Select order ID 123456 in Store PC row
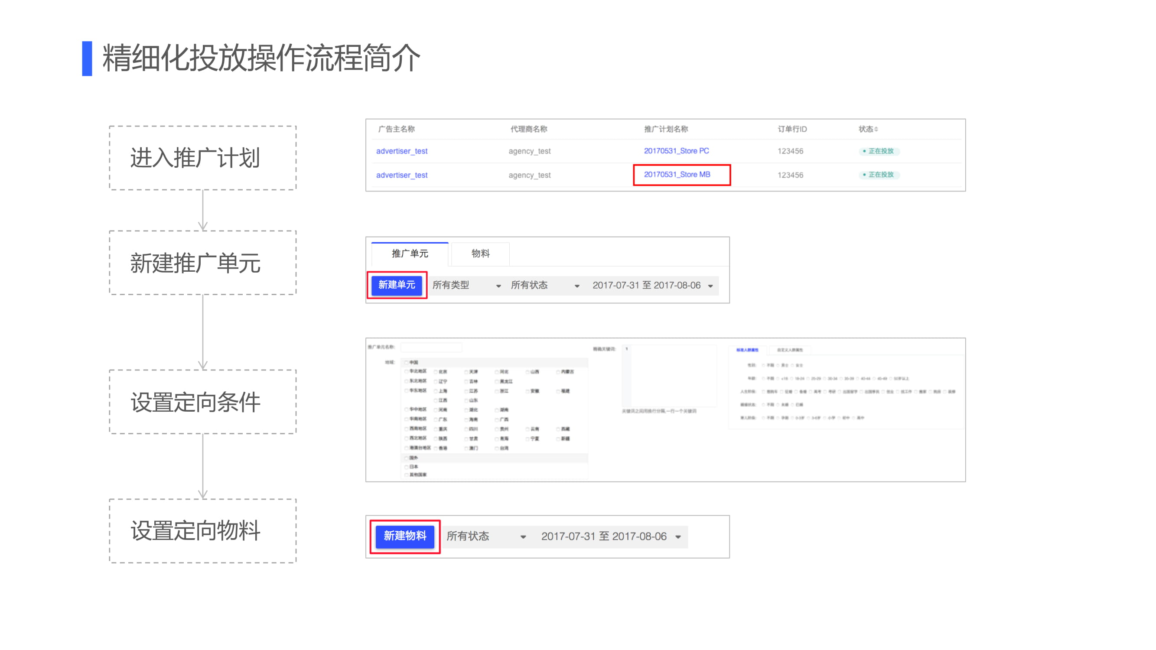The width and height of the screenshot is (1156, 650). pyautogui.click(x=790, y=151)
